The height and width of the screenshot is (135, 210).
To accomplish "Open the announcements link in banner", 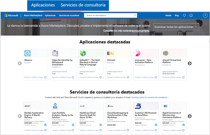I will point(141,31).
